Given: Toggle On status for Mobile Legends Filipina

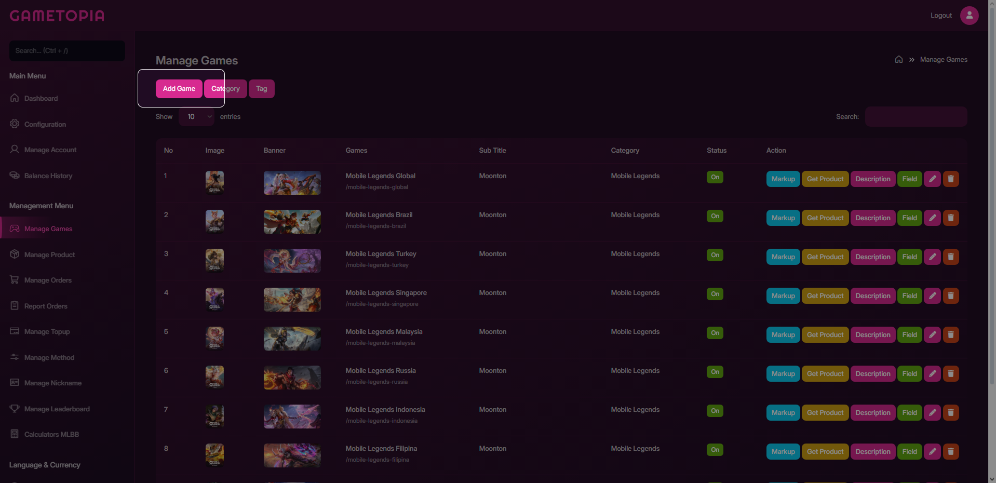Looking at the screenshot, I should coord(715,450).
